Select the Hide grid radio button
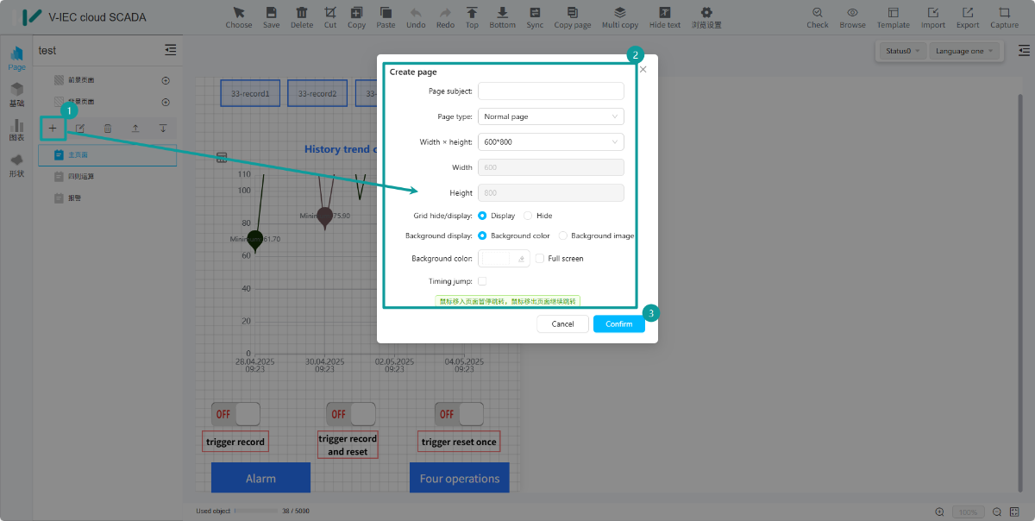Screen dimensions: 1035x521 point(528,216)
